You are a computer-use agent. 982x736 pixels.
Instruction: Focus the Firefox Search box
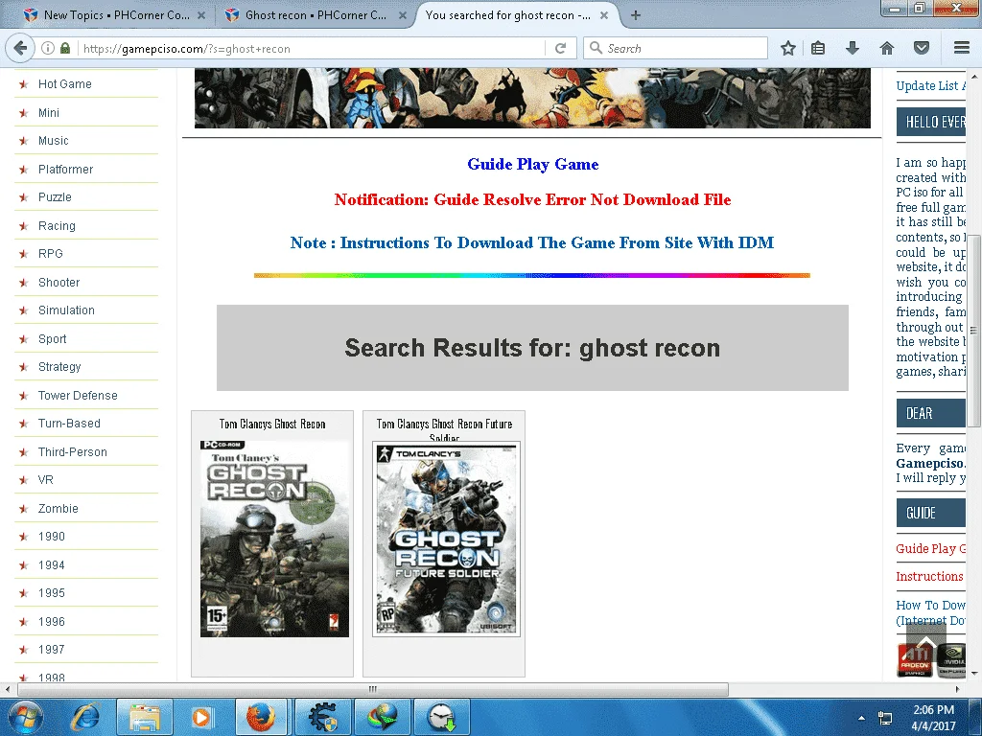[675, 48]
